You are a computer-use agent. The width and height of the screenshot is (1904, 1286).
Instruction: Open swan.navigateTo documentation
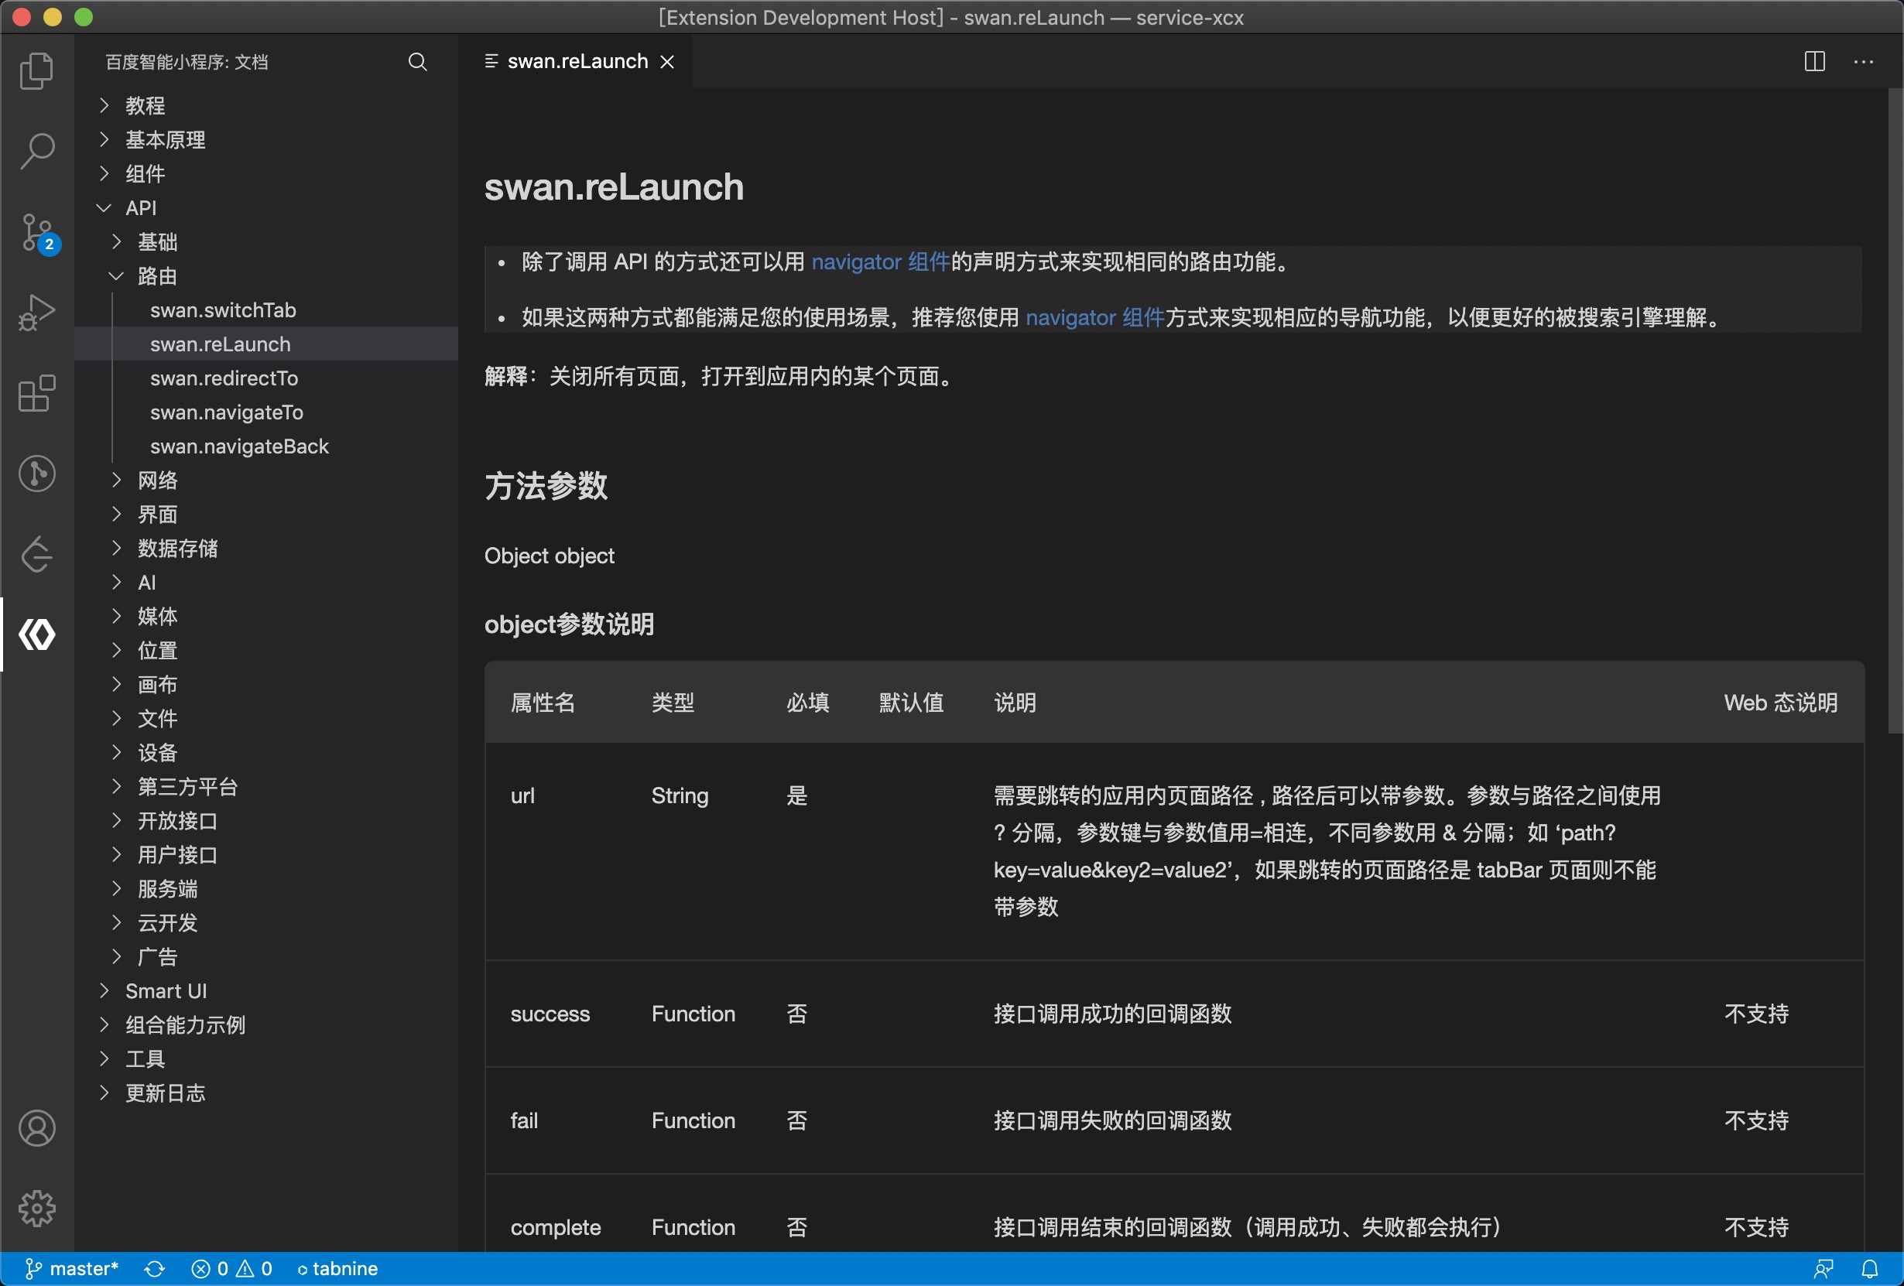click(266, 412)
